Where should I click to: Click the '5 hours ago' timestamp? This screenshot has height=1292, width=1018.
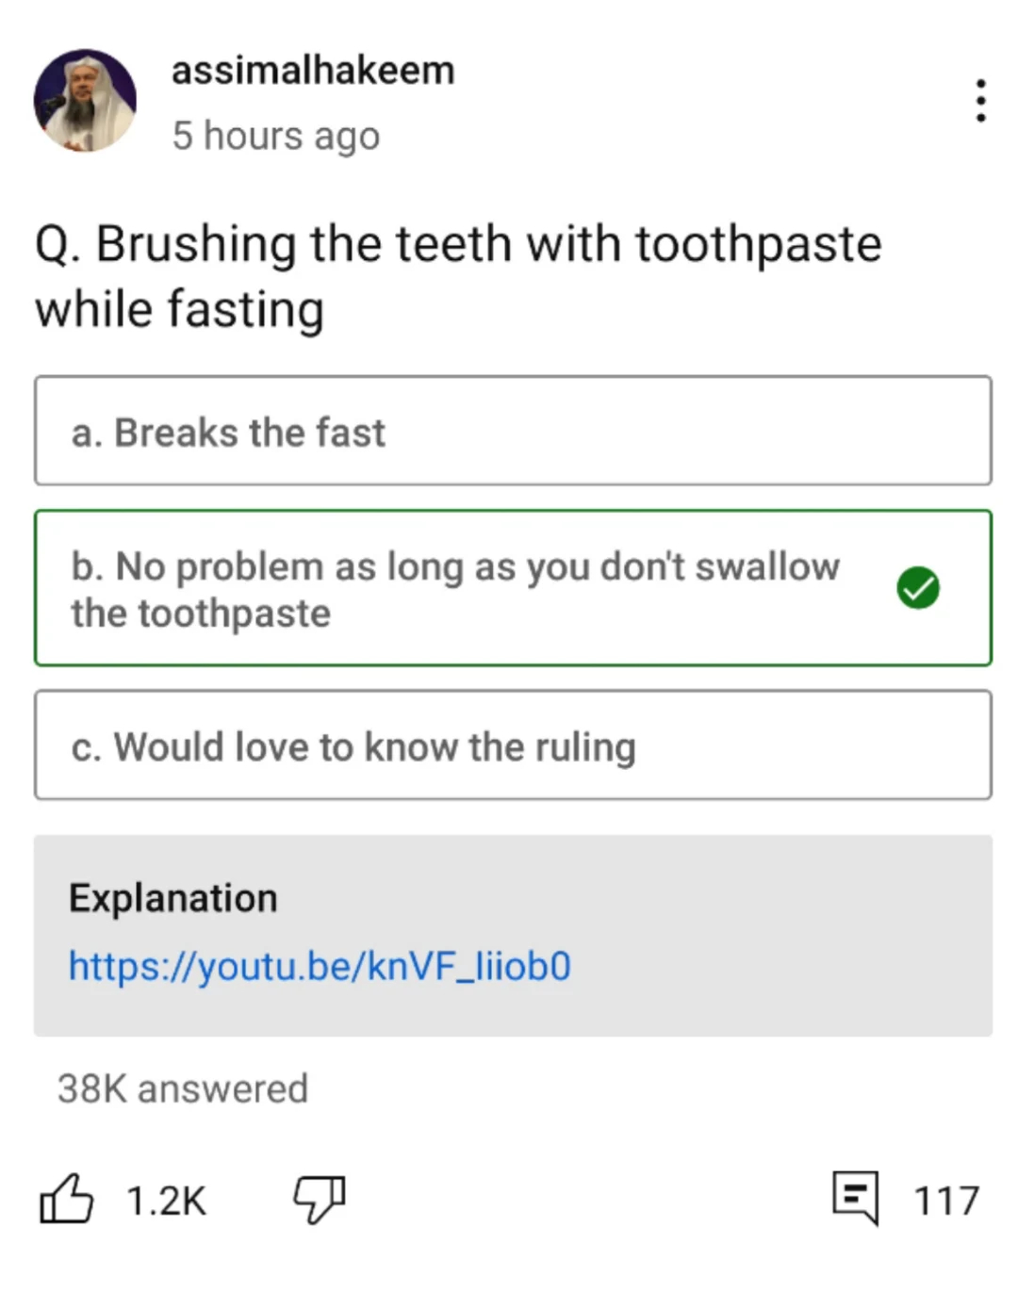pos(275,135)
